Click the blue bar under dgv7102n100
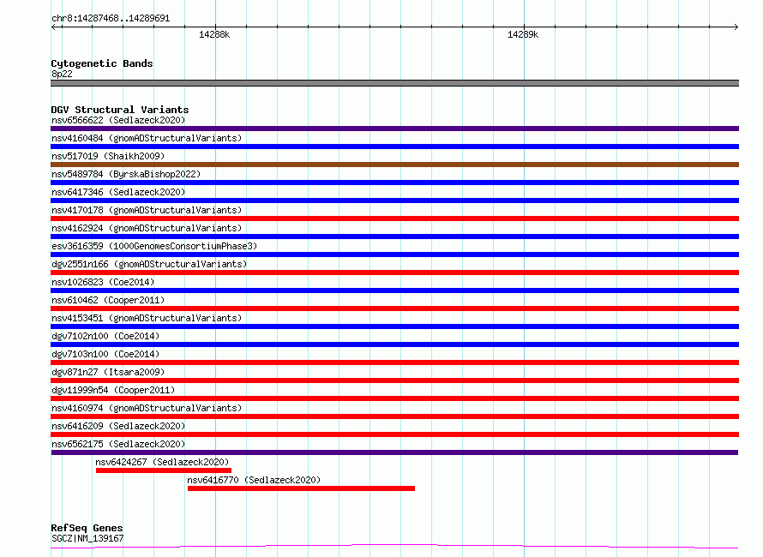This screenshot has height=557, width=763. (394, 344)
